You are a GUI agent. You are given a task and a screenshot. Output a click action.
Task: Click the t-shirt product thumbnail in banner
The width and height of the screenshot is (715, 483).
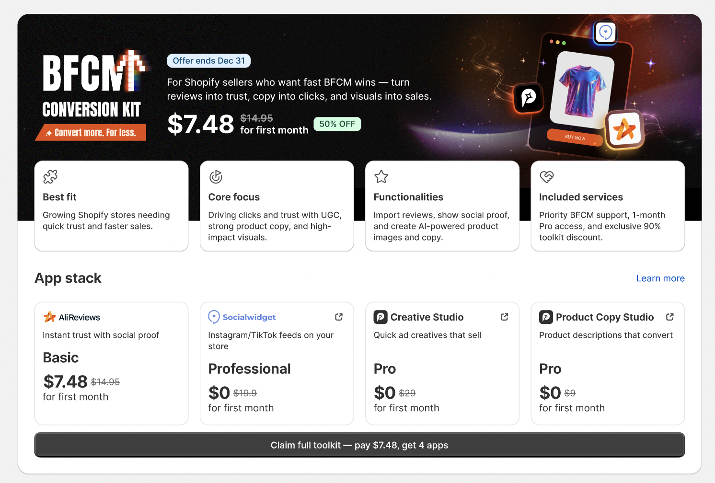tap(582, 90)
